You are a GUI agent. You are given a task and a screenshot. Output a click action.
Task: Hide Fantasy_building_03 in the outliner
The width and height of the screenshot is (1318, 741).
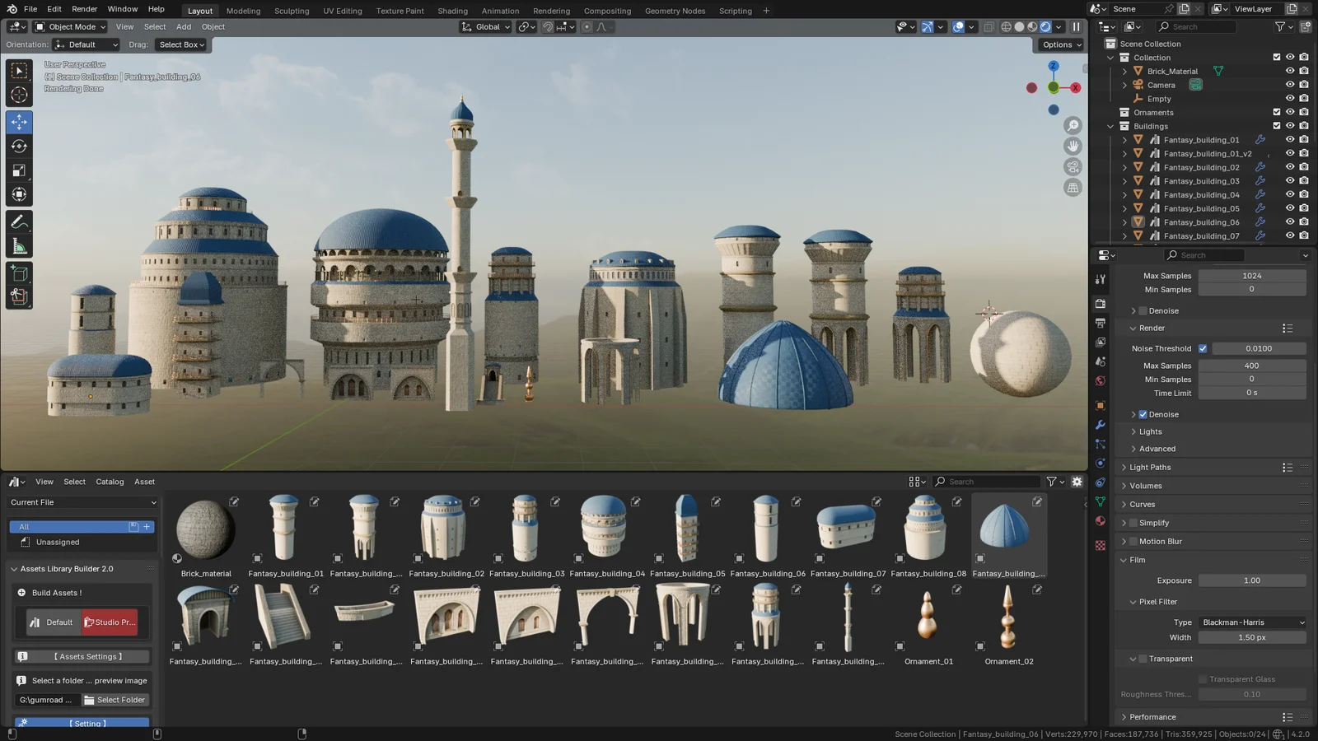1290,180
